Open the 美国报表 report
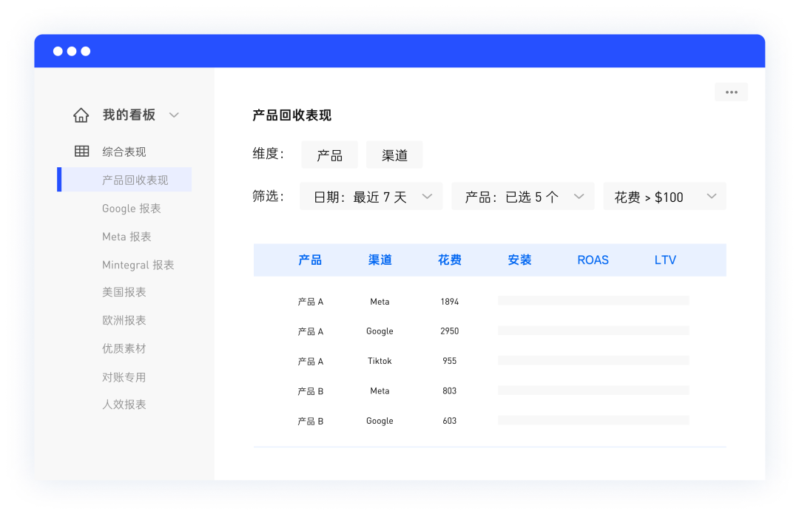 pos(124,292)
